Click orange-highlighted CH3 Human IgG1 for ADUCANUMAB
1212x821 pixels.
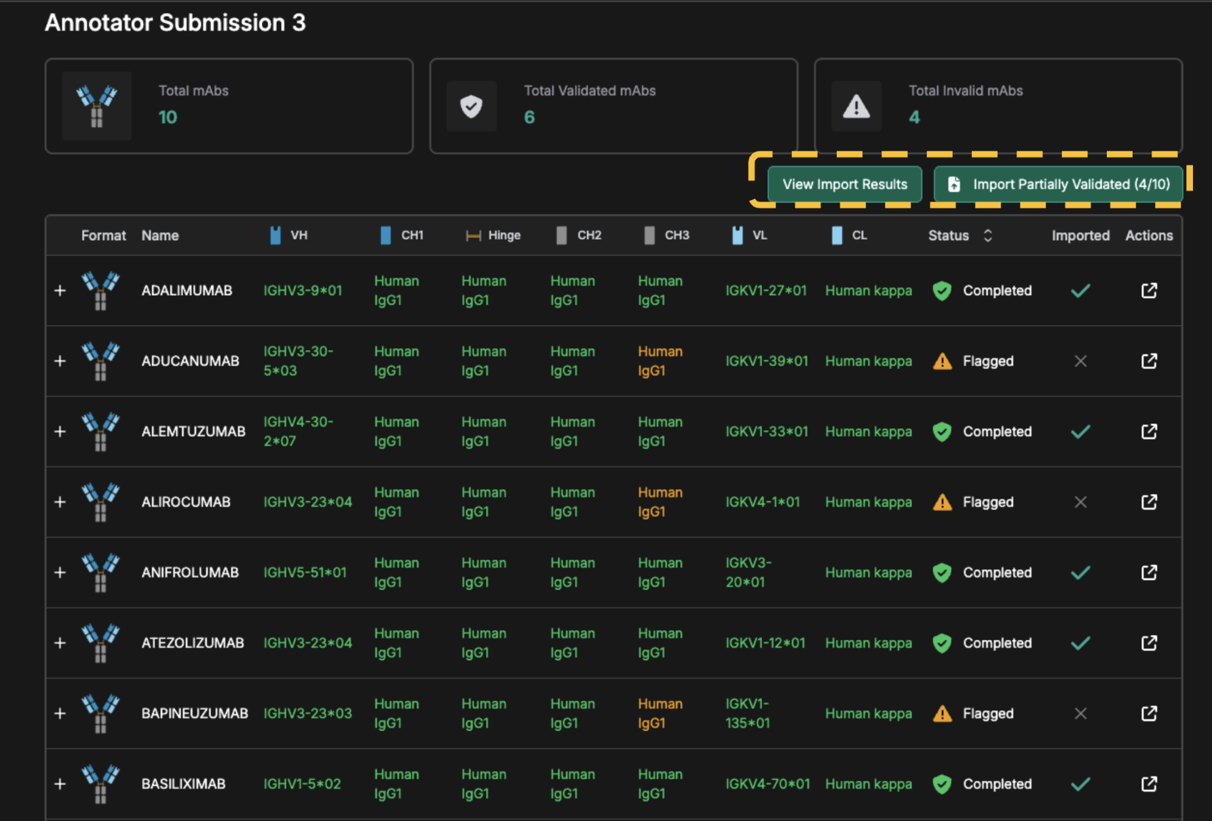click(x=660, y=361)
